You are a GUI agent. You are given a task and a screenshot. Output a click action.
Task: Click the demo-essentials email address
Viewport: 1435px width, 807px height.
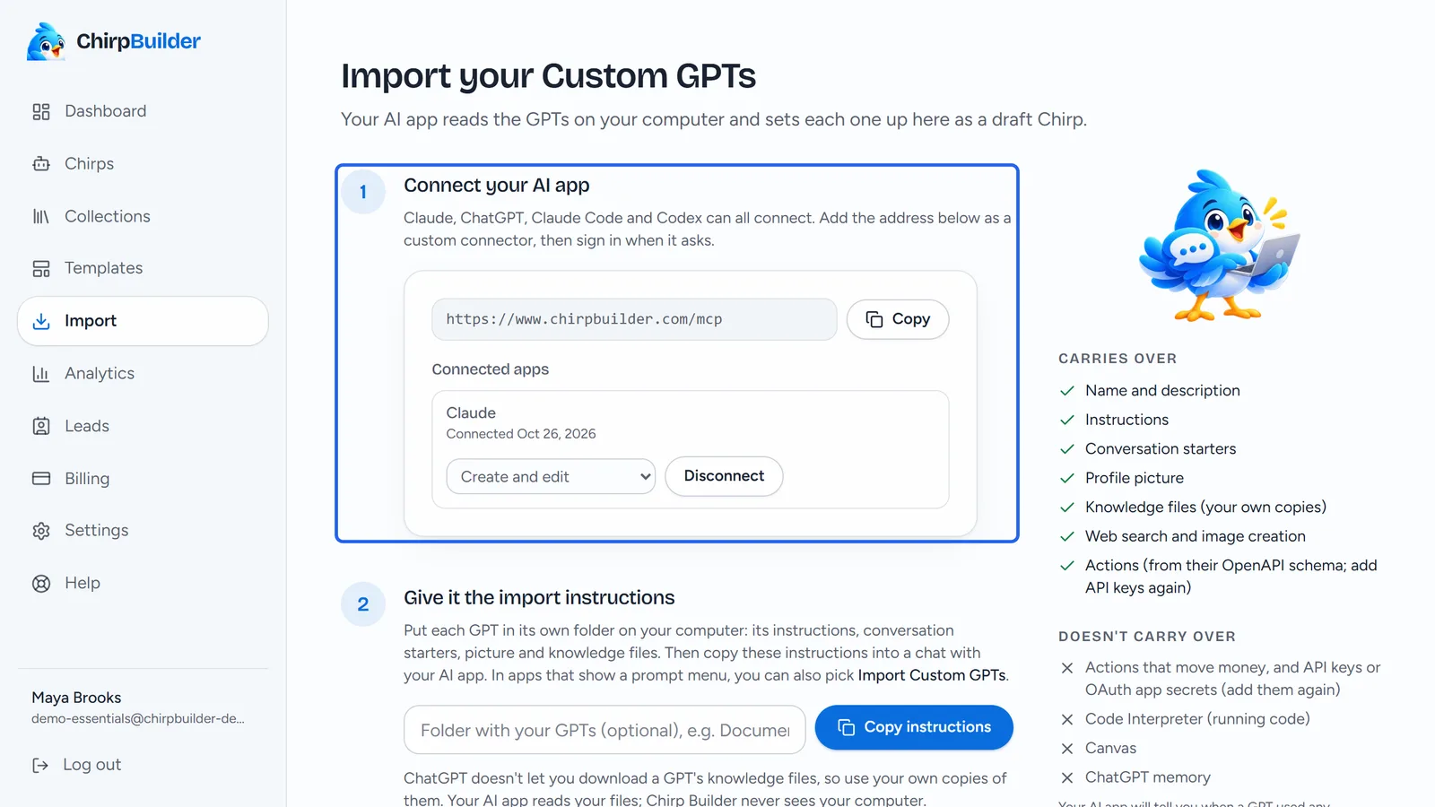(138, 718)
